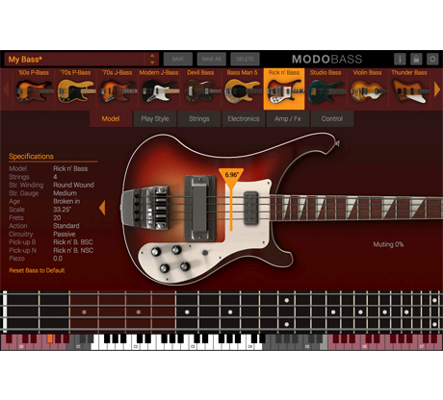Click the Medium string gauge value

click(65, 193)
